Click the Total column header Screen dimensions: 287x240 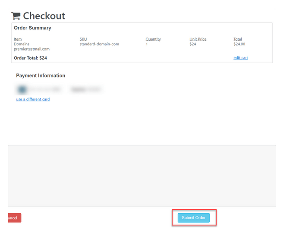coord(237,39)
